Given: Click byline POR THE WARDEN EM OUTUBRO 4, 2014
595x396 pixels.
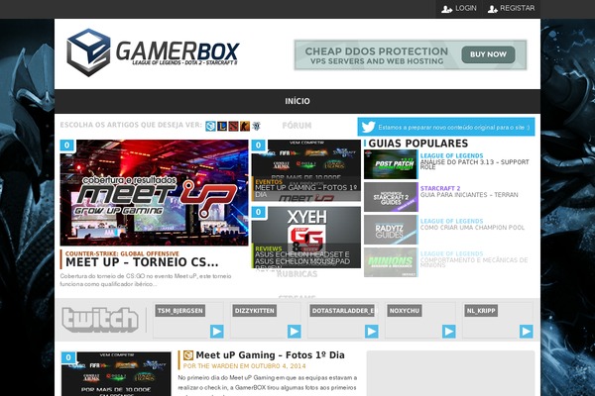Looking at the screenshot, I should 244,366.
